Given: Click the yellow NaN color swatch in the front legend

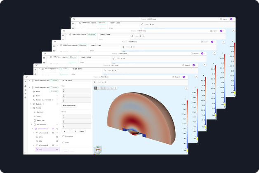Looking at the screenshot, I should point(187,150).
